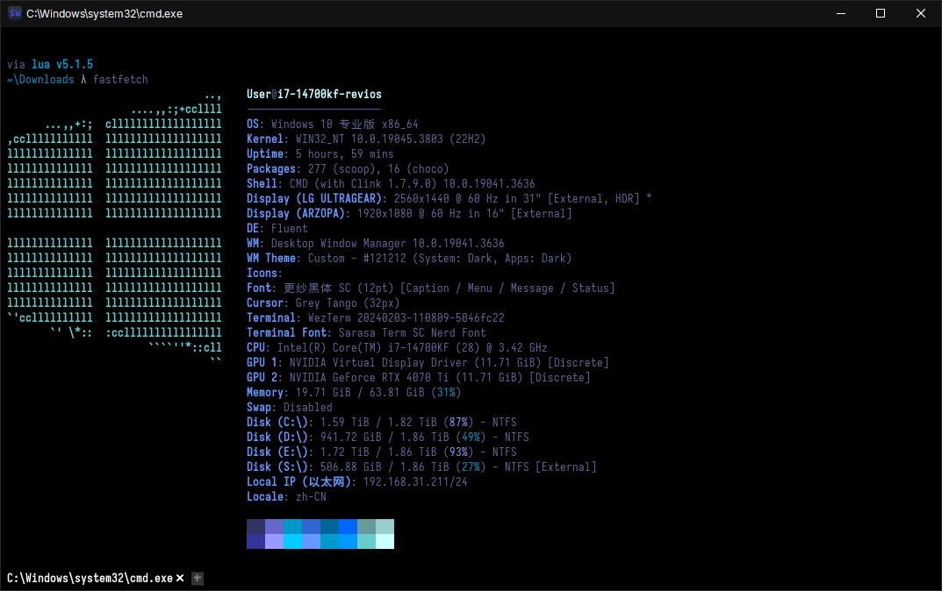
Task: Select the cmd.exe tab in the bottom bar
Action: point(88,578)
